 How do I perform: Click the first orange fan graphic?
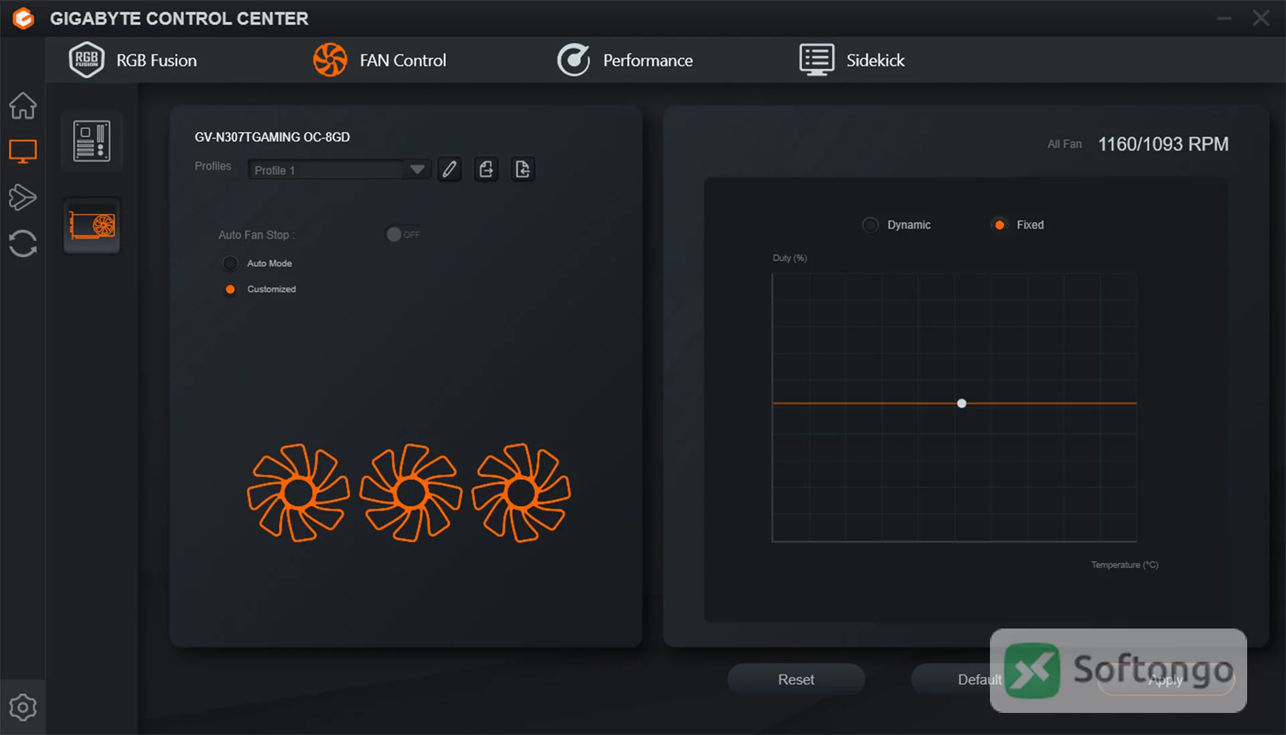pos(298,493)
